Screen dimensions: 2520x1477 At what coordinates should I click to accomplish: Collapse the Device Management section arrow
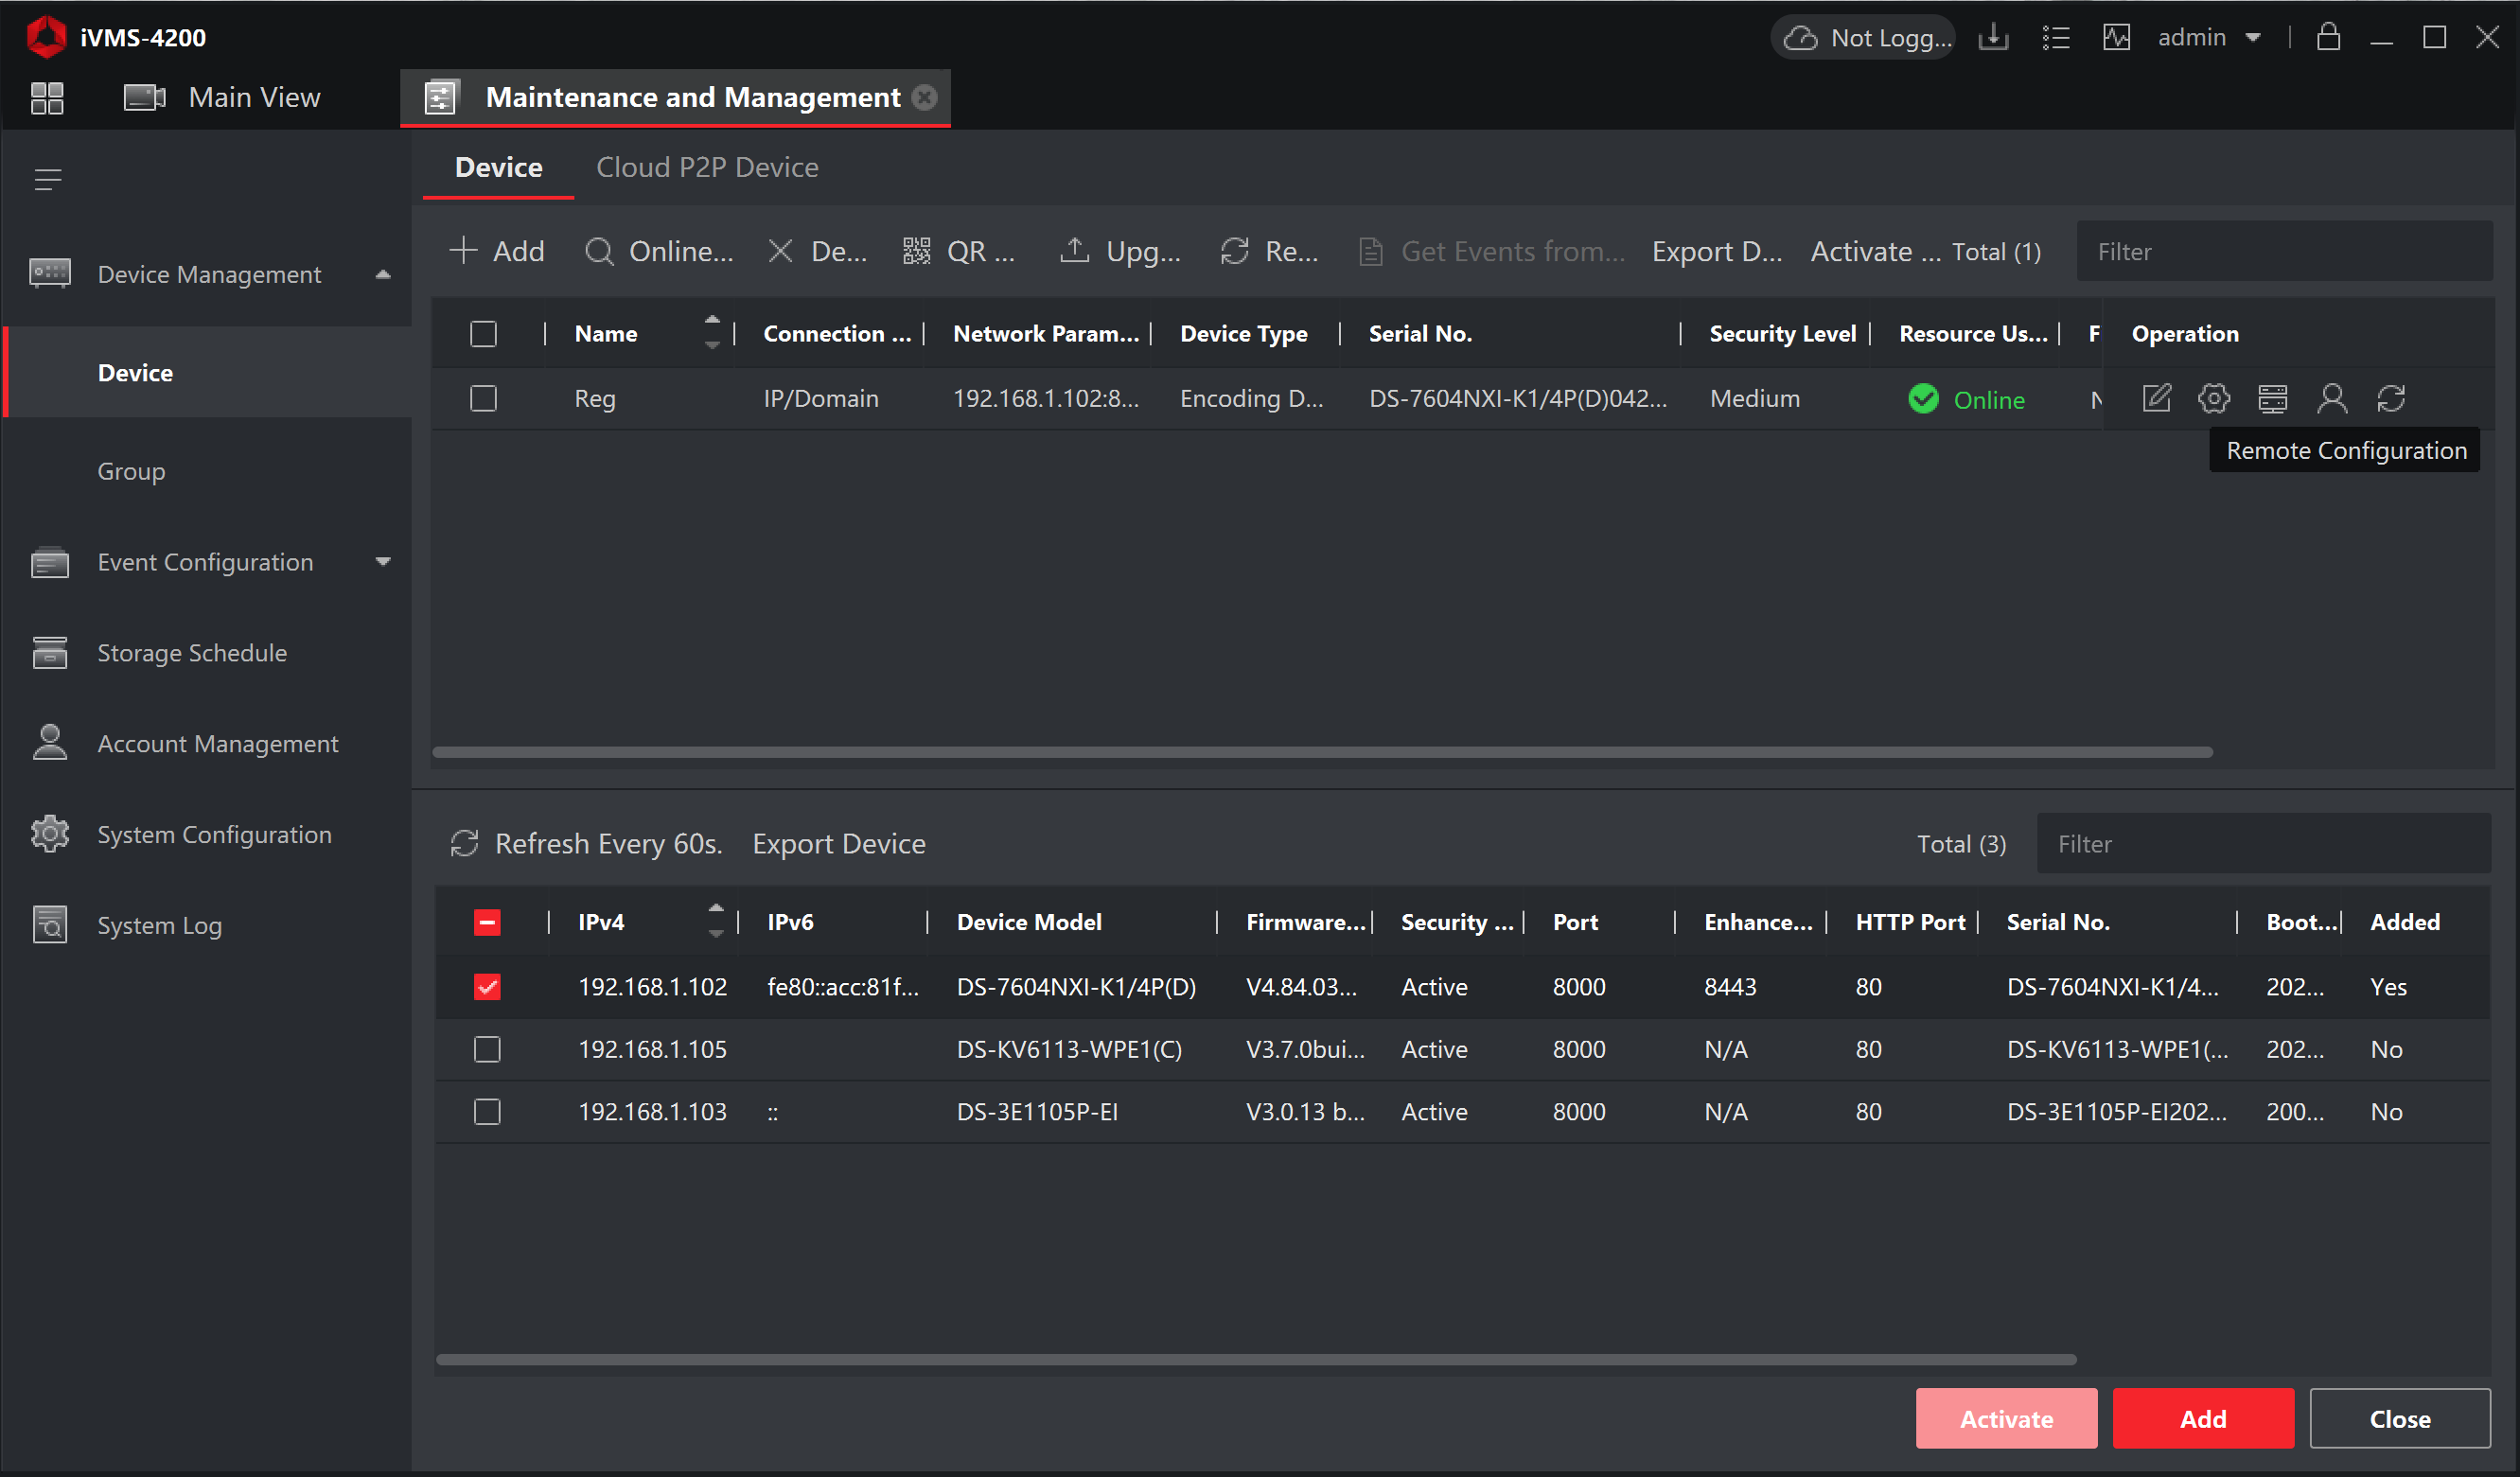pyautogui.click(x=383, y=275)
